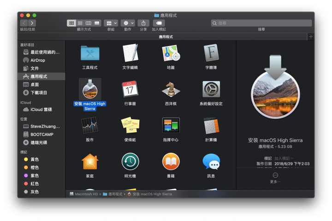Viewport: 332px width, 221px height.
Task: Filter by the 橙色 orange tag
Action: coord(41,168)
